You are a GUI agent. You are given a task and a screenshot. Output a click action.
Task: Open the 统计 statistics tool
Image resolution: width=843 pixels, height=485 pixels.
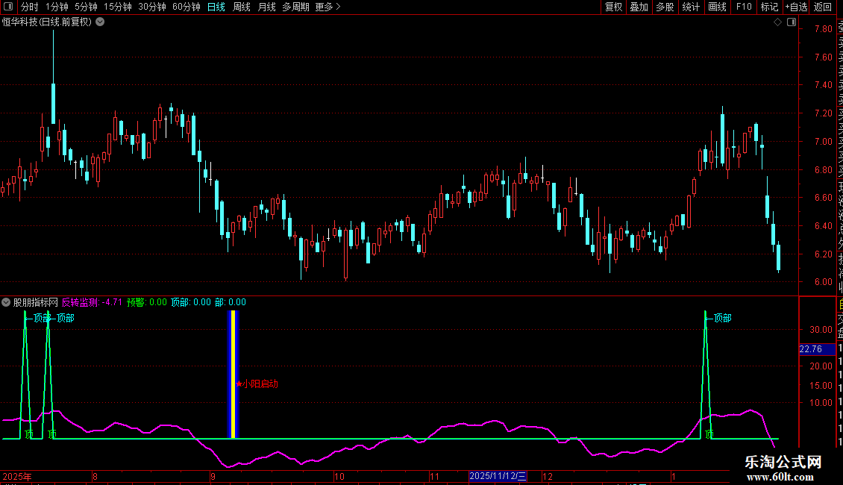pos(691,7)
